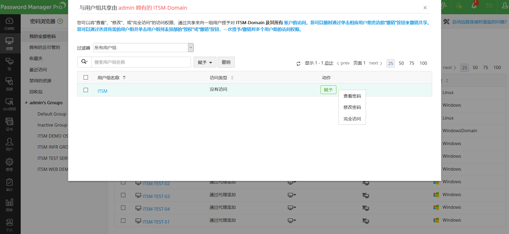The width and height of the screenshot is (509, 234).
Task: Open ITSM-TEST-03 resource link
Action: [x=156, y=196]
